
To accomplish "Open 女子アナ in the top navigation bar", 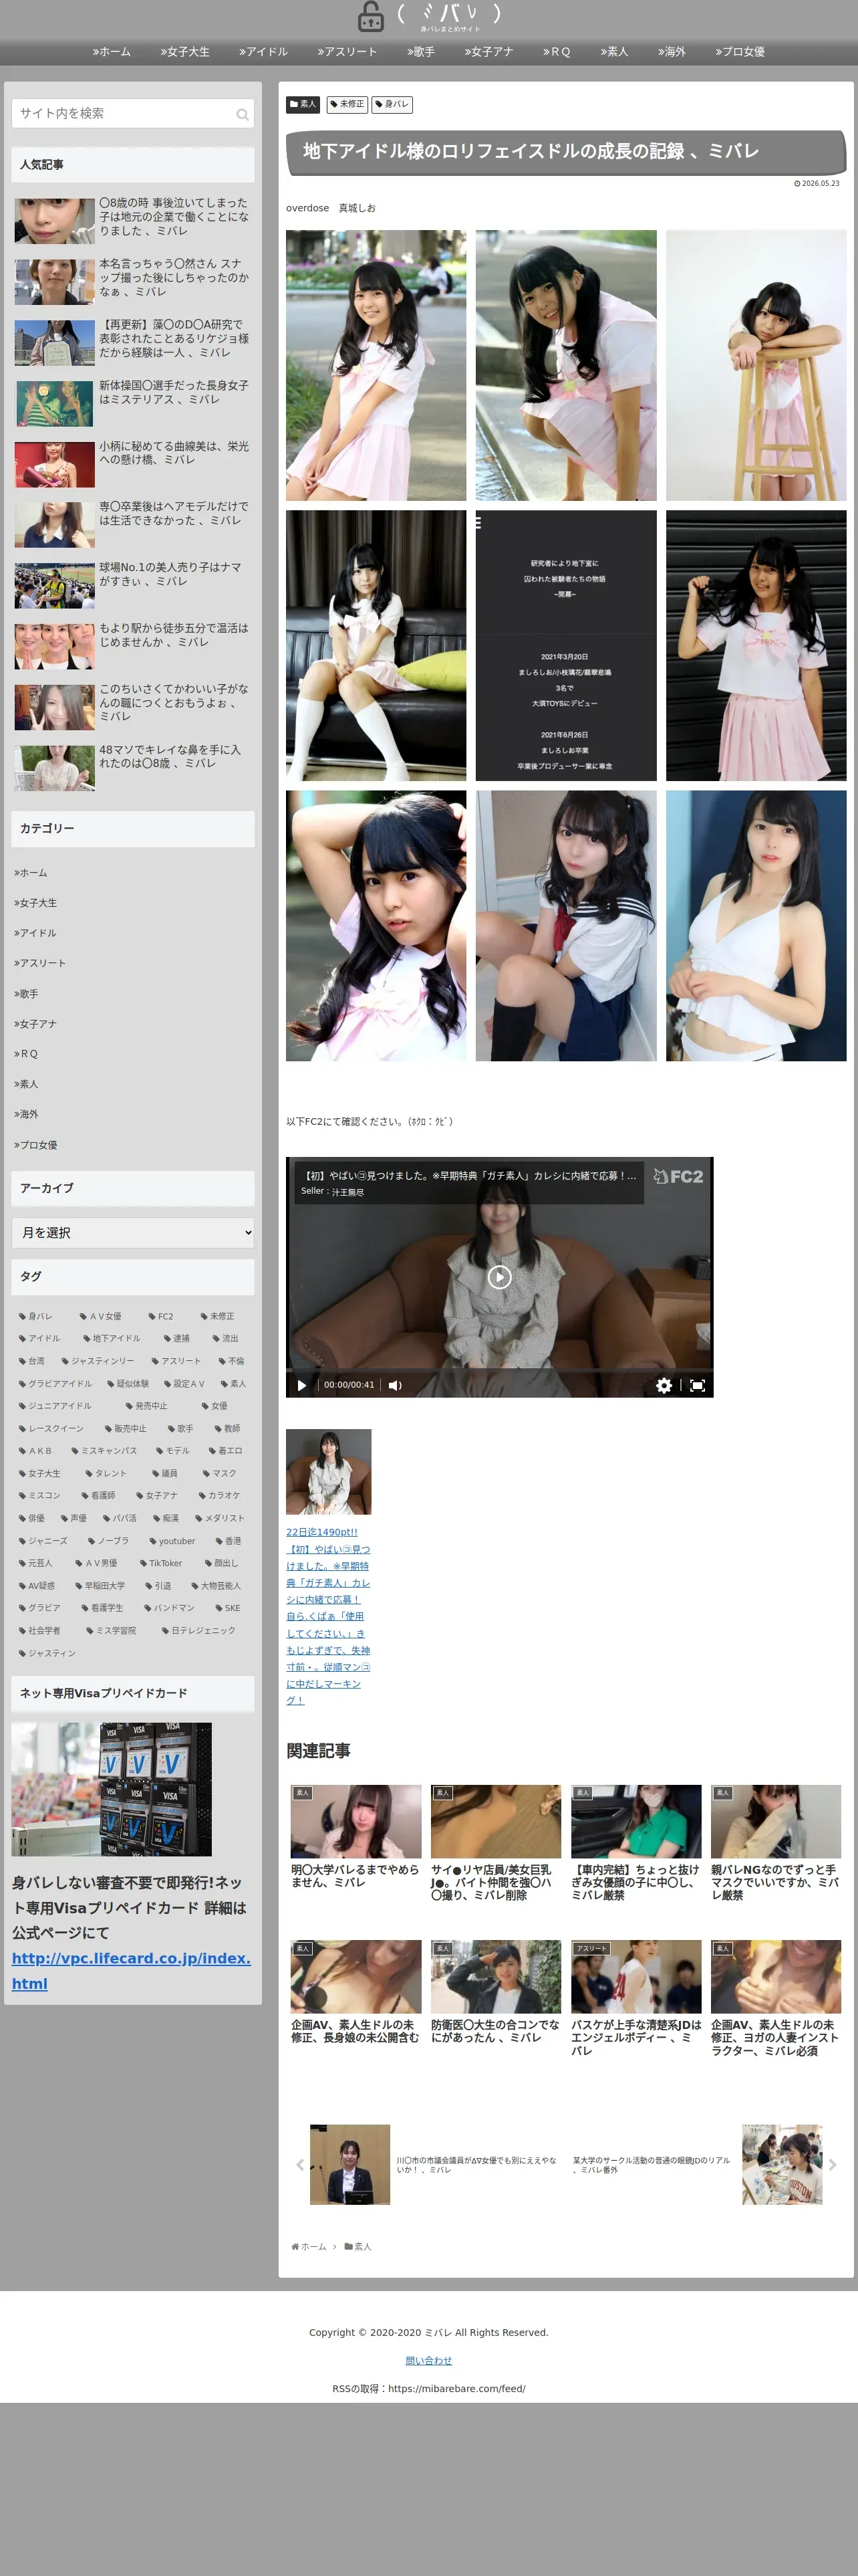I will [488, 52].
